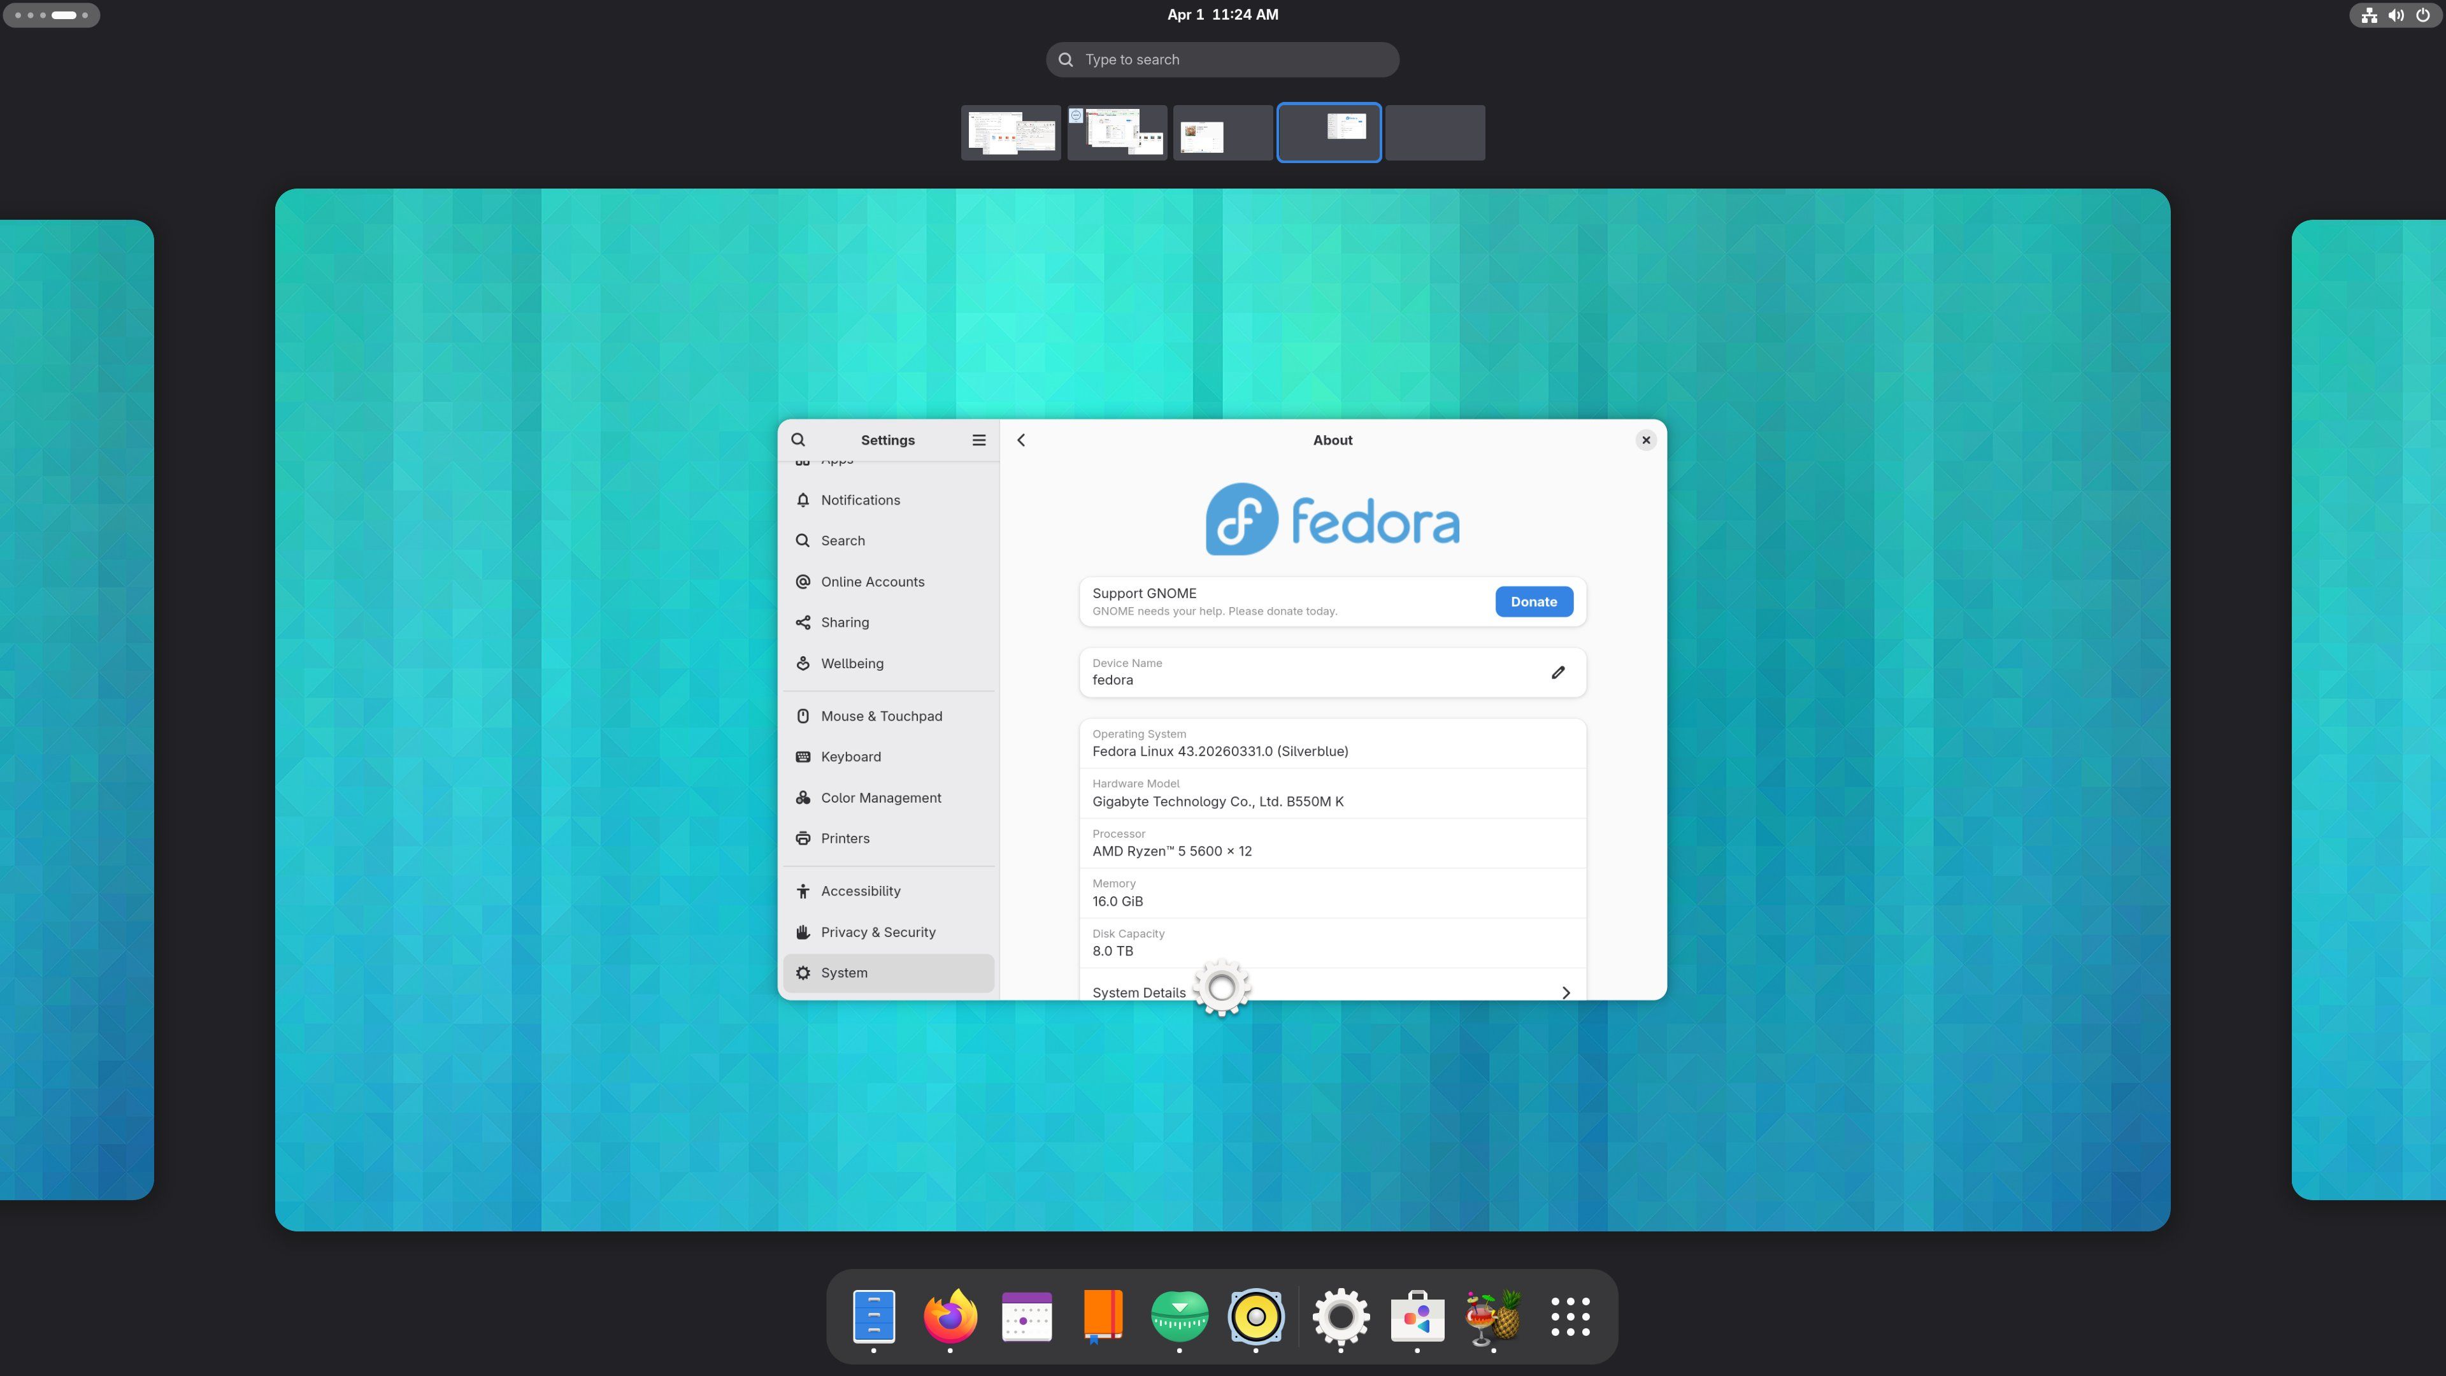Open the Settings hamburger menu
This screenshot has width=2446, height=1376.
979,440
